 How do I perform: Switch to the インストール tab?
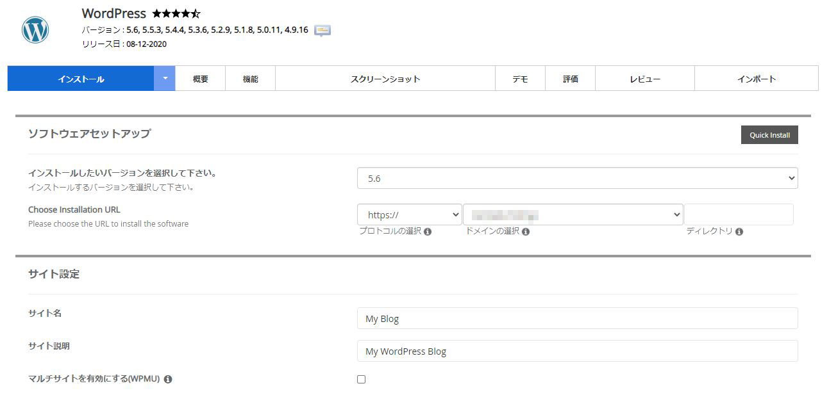[x=81, y=79]
